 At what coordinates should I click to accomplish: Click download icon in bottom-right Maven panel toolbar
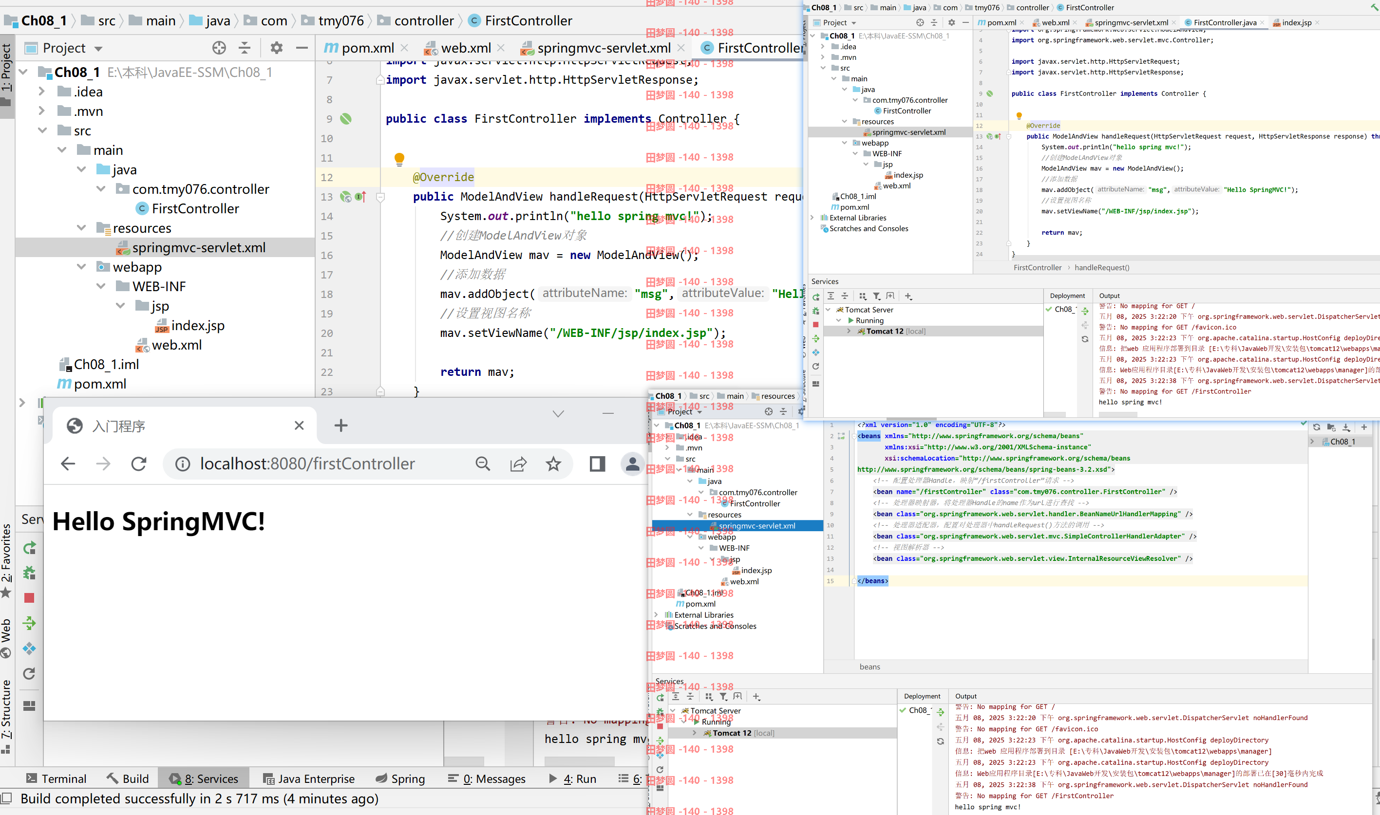click(1346, 427)
